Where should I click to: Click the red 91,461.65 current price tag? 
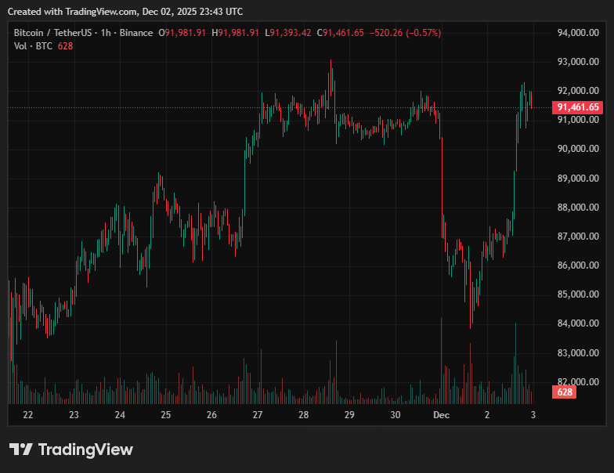click(577, 107)
